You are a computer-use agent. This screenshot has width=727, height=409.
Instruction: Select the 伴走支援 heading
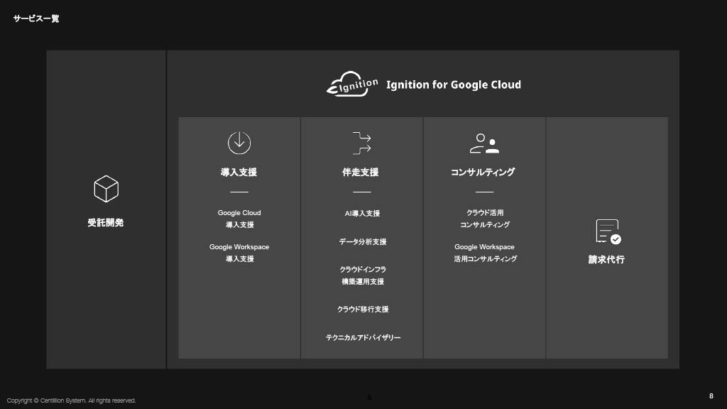(361, 173)
